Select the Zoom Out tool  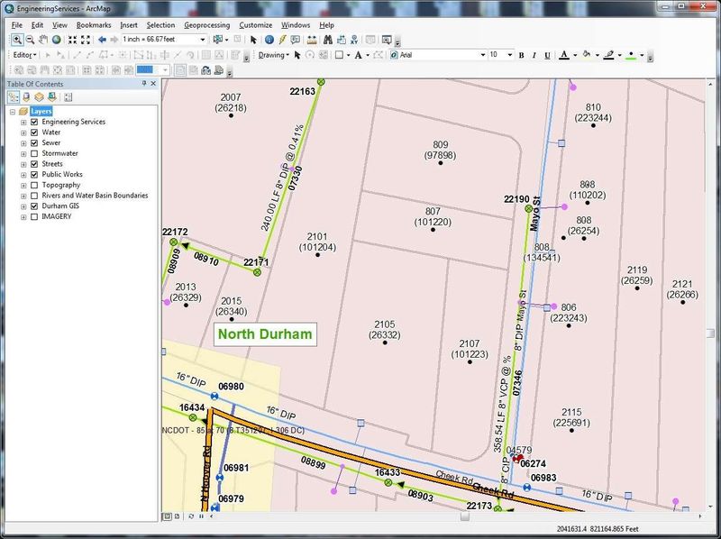tap(30, 40)
